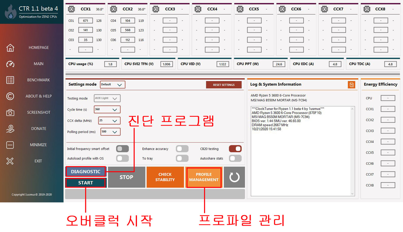Click the camera icon to take a screenshot
The height and width of the screenshot is (232, 403).
[10, 112]
